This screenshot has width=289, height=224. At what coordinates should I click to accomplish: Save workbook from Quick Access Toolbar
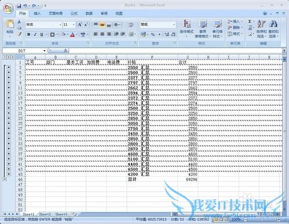(19, 6)
